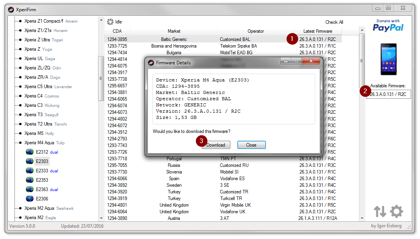The height and width of the screenshot is (239, 420).
Task: Select Xperia C4 Cosmos tree node
Action: pos(42,96)
